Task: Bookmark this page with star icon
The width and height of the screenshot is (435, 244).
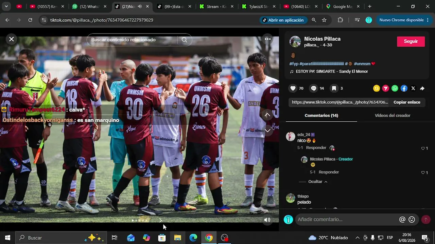Action: [x=324, y=20]
